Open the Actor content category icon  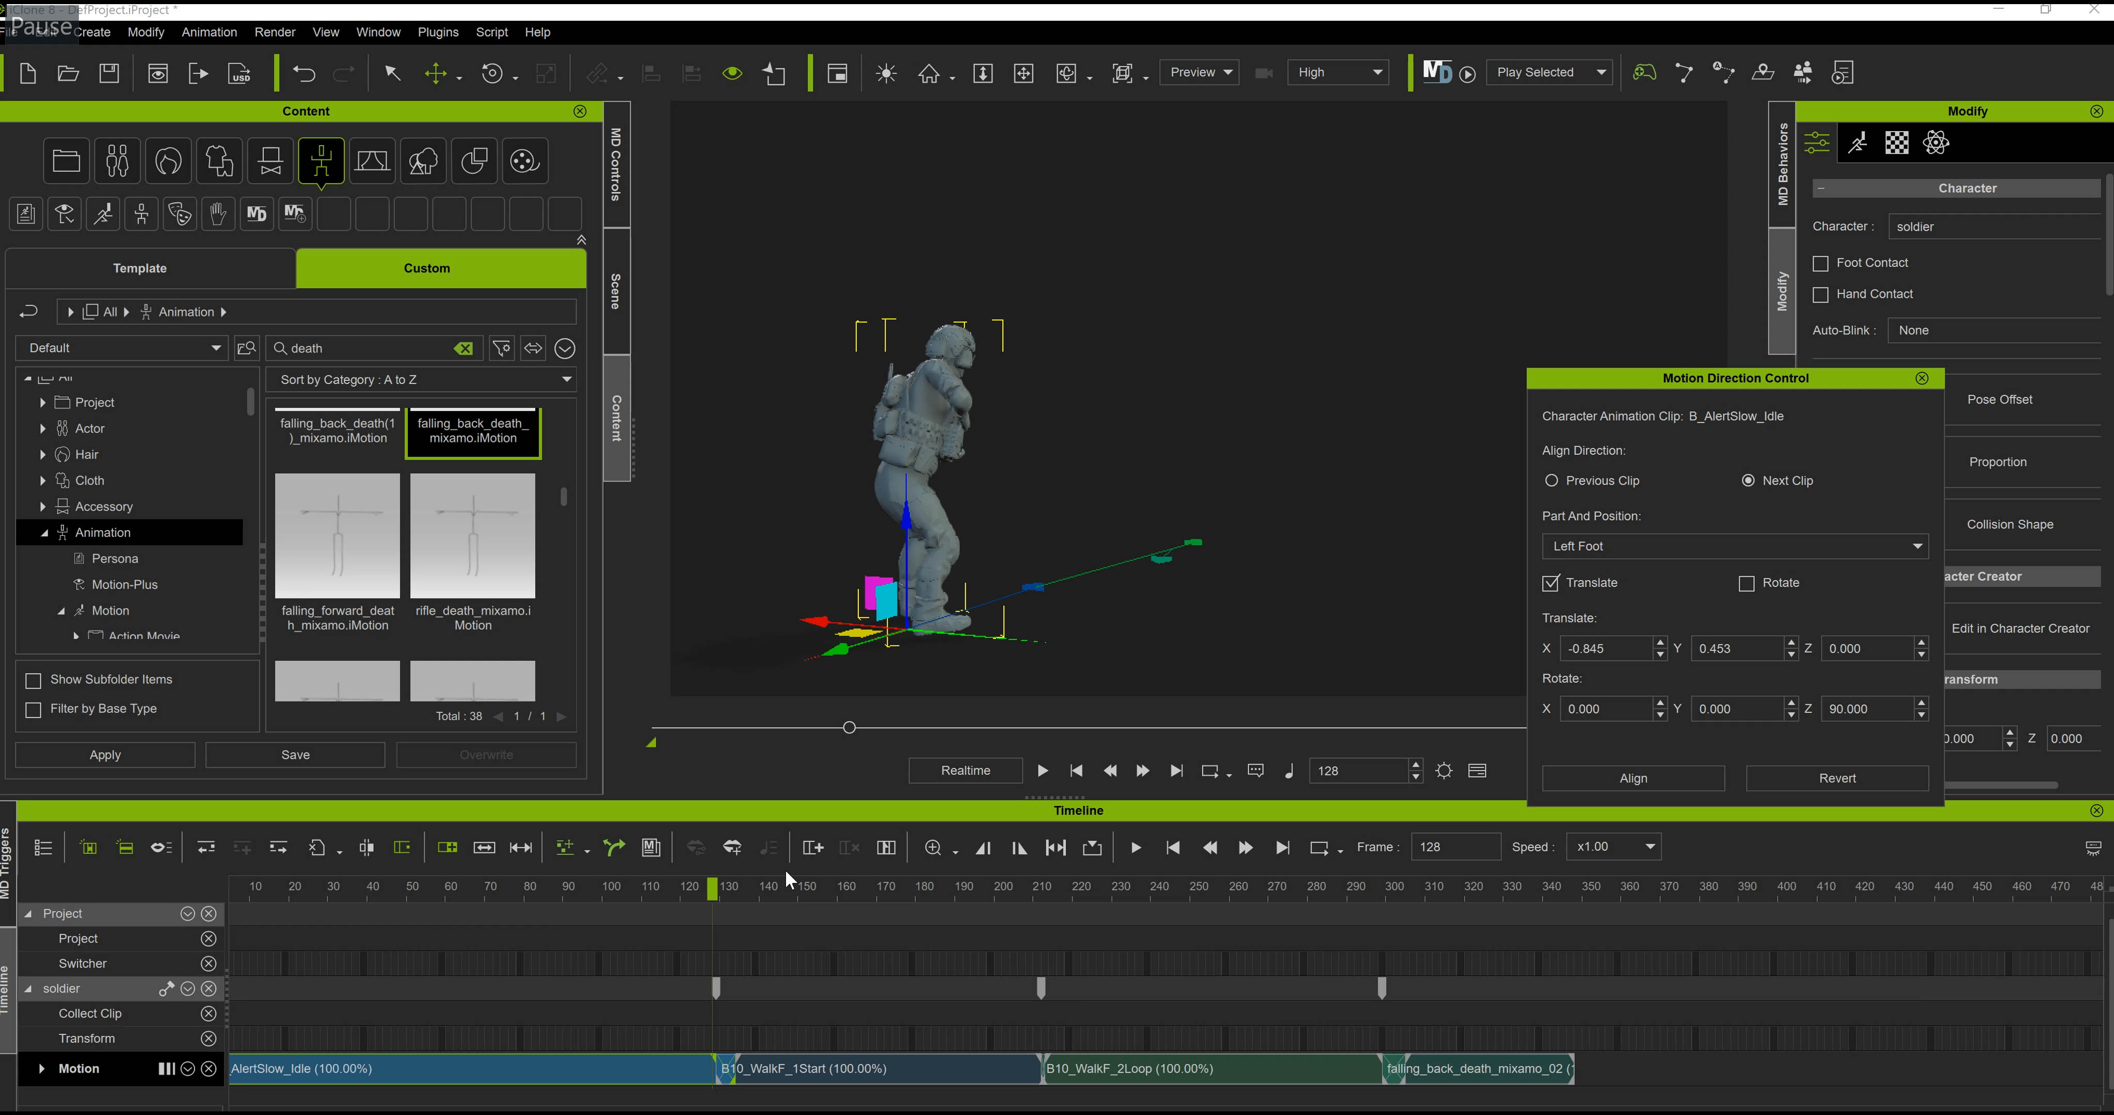pyautogui.click(x=117, y=161)
